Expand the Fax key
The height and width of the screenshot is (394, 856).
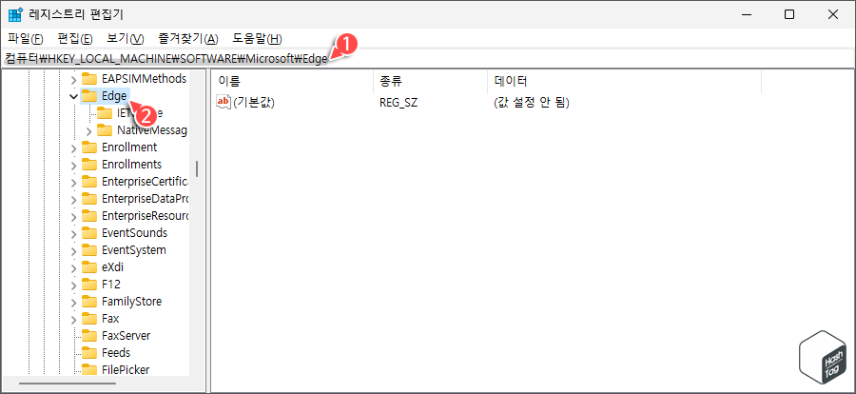74,319
